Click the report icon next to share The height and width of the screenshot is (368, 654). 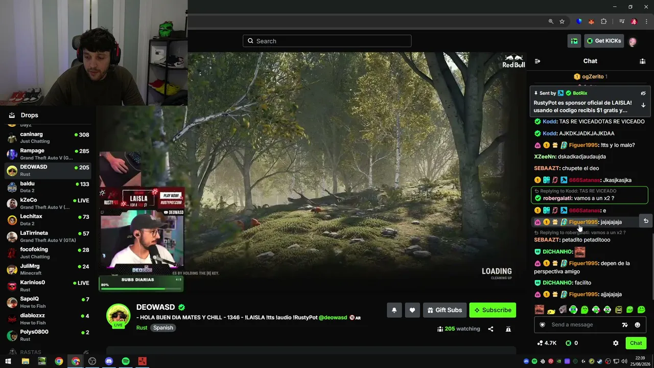coord(508,329)
